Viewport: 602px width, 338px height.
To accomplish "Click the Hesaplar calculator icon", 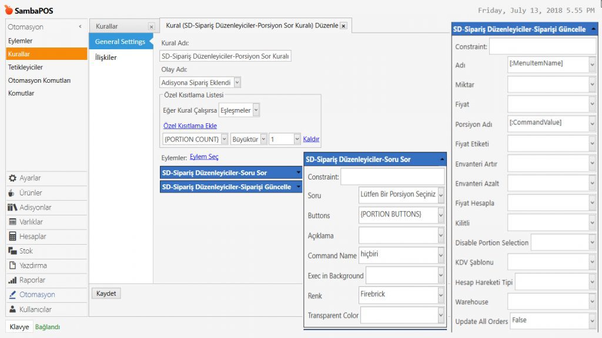I will pyautogui.click(x=12, y=236).
